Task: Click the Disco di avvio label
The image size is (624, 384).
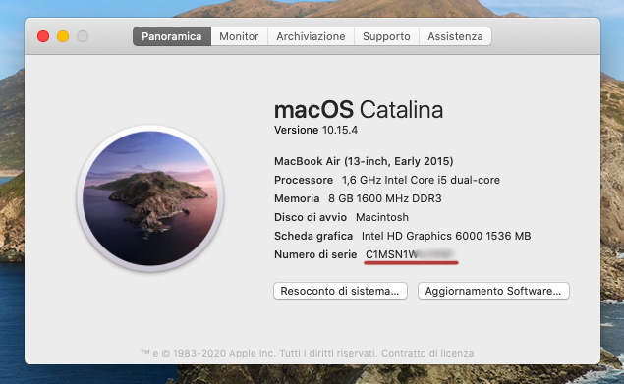Action: 311,217
